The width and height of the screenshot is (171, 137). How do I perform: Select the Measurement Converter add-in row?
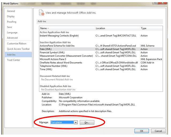[66, 56]
